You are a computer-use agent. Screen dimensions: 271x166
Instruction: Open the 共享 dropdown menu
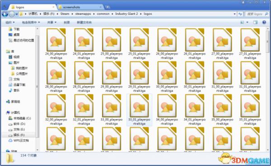pyautogui.click(x=52, y=22)
